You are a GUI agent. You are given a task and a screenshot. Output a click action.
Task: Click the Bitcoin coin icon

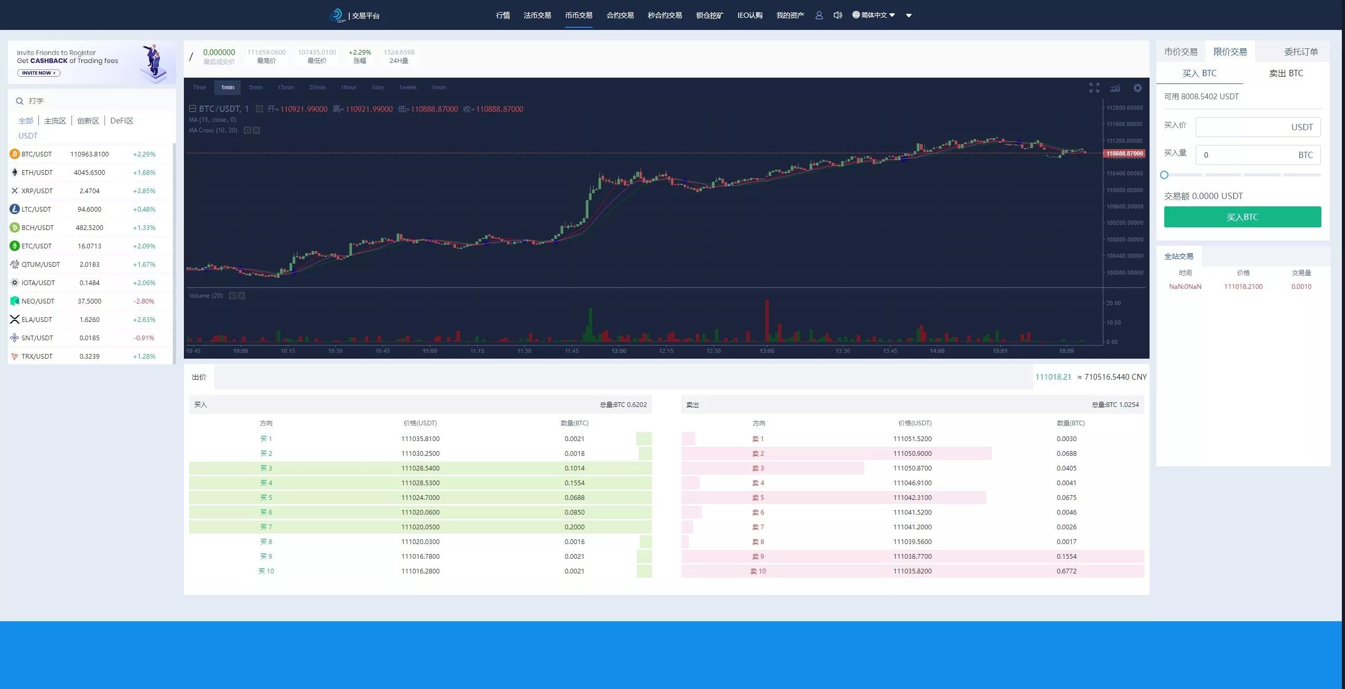tap(15, 154)
